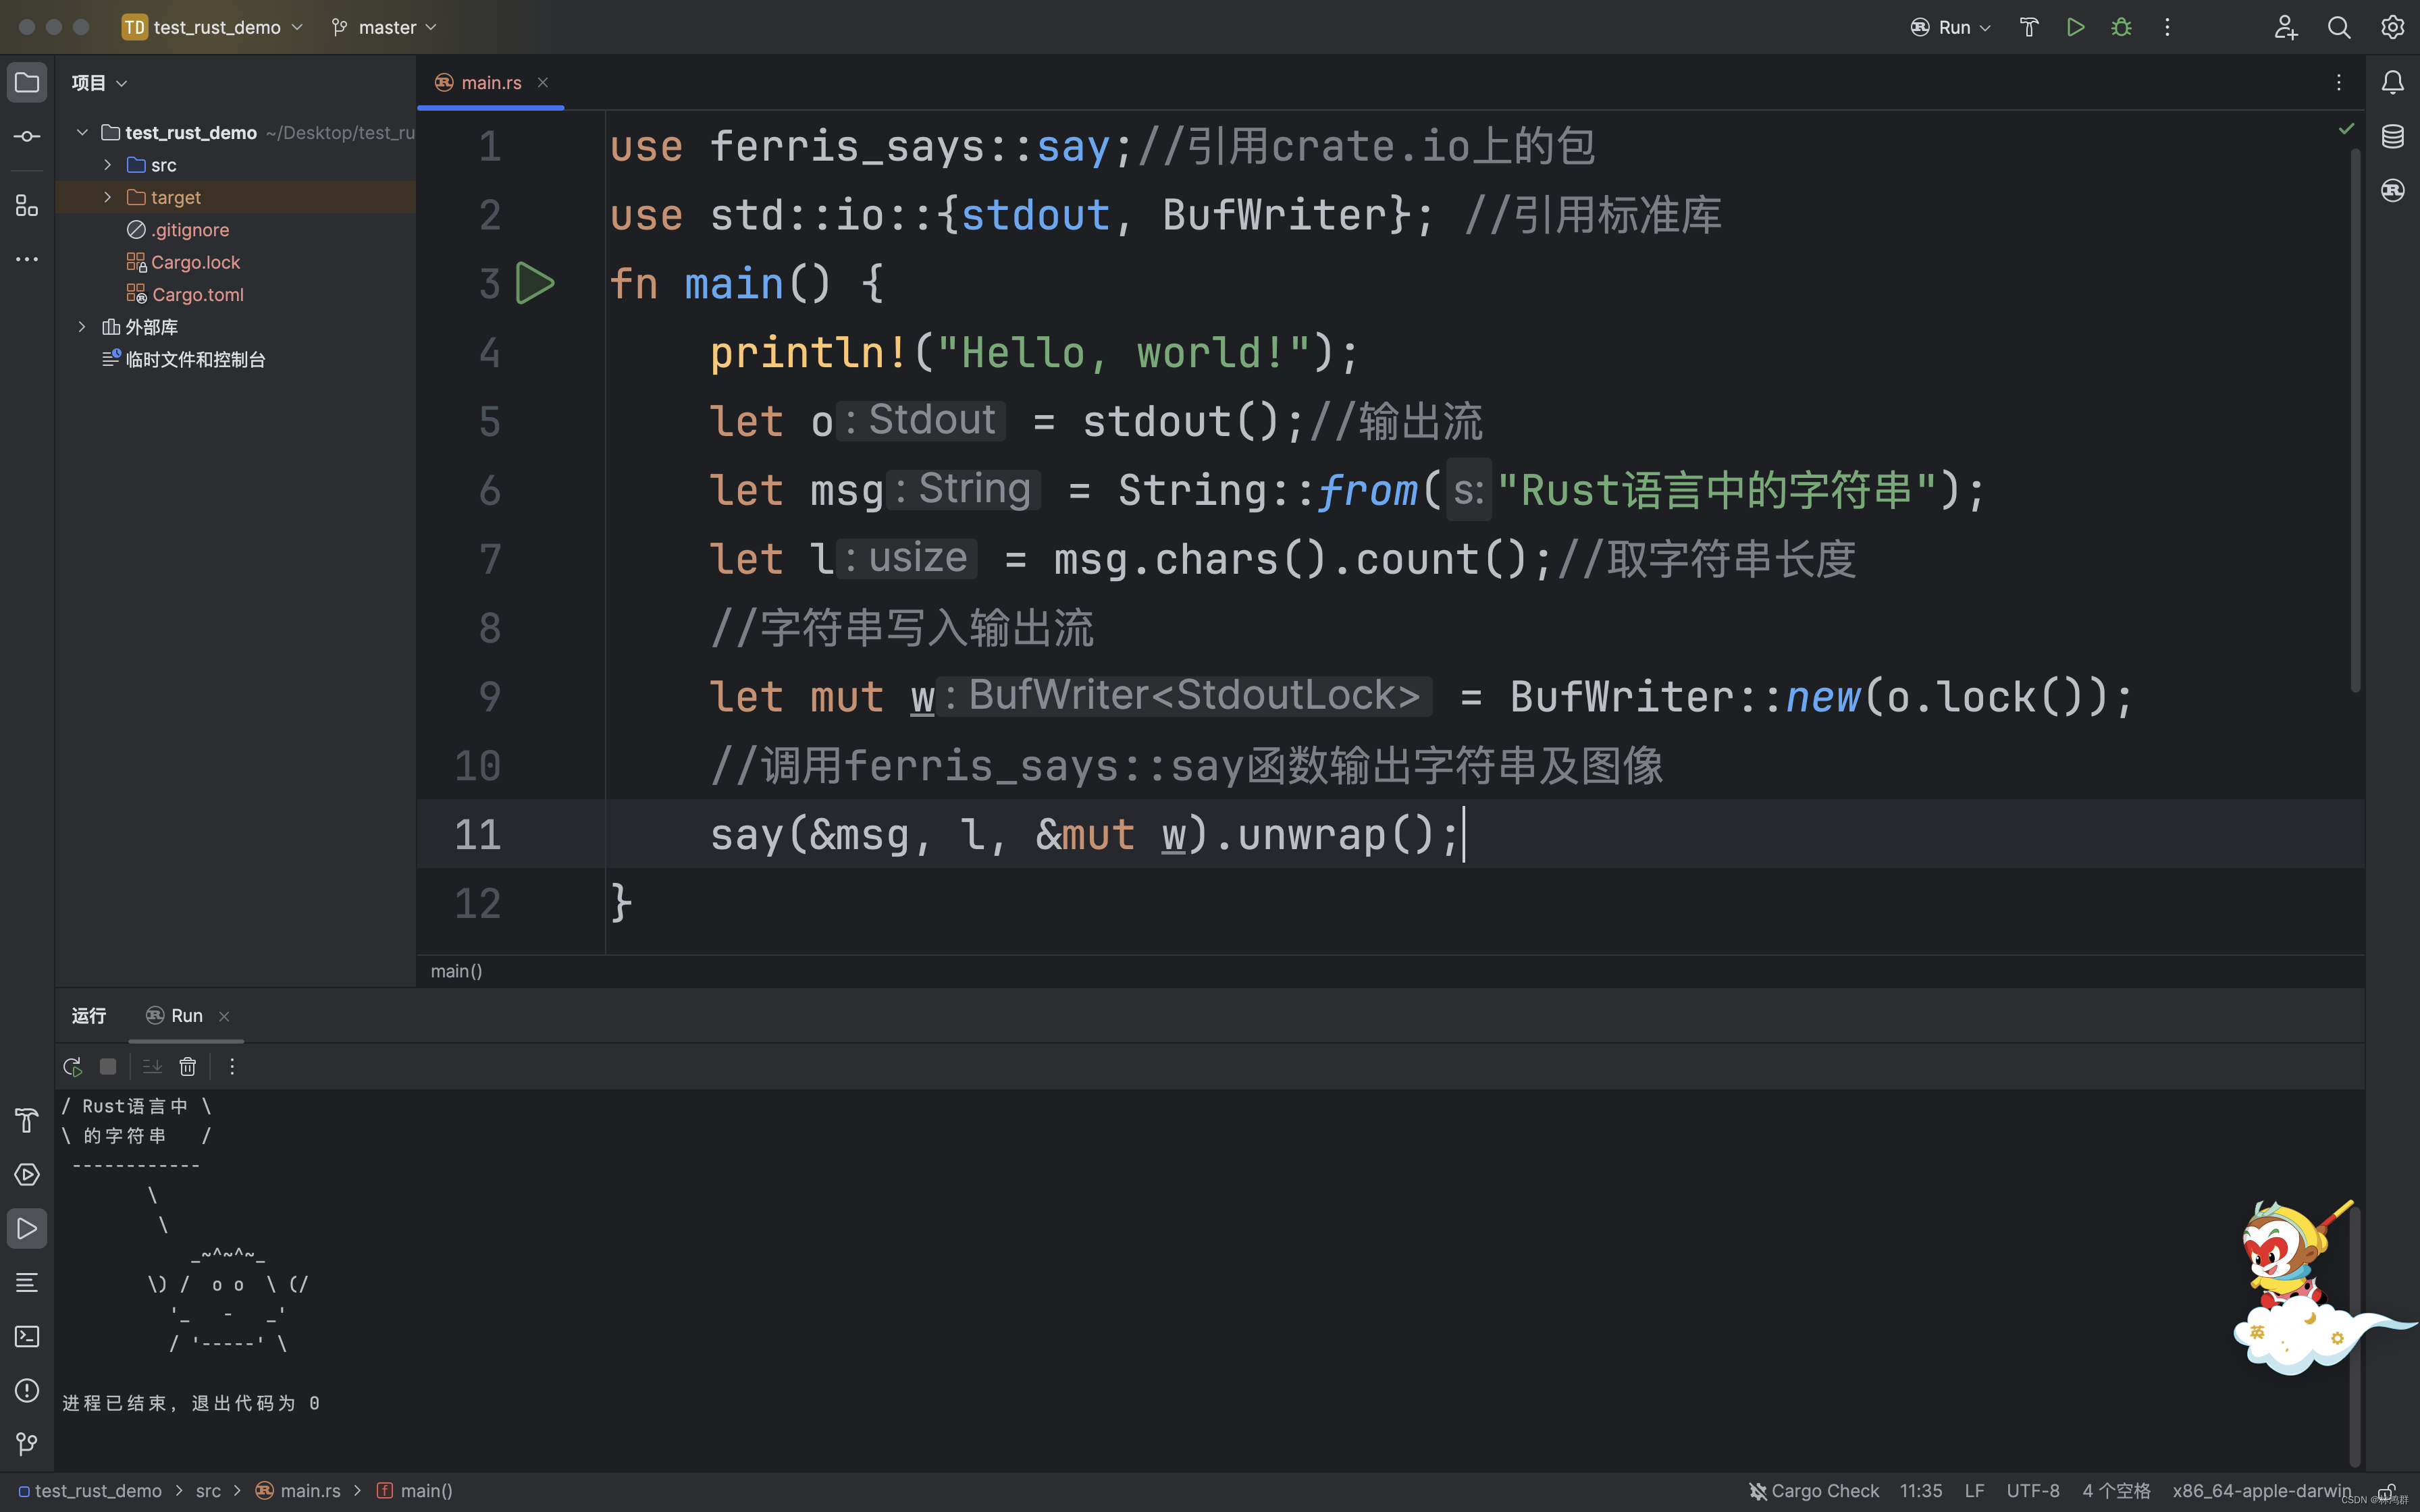Screen dimensions: 2420x1512
Task: Click the UTF-8 encoding in status bar
Action: click(x=2032, y=1491)
